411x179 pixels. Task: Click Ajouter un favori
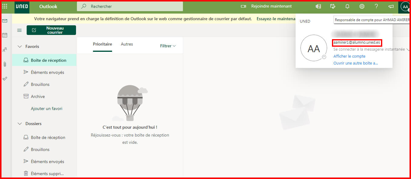[x=47, y=108]
